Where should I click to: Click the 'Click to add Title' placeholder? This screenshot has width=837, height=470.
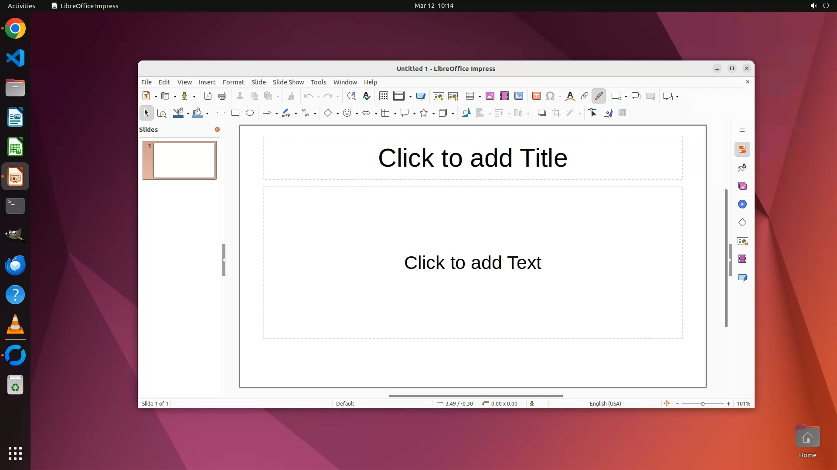tap(473, 158)
